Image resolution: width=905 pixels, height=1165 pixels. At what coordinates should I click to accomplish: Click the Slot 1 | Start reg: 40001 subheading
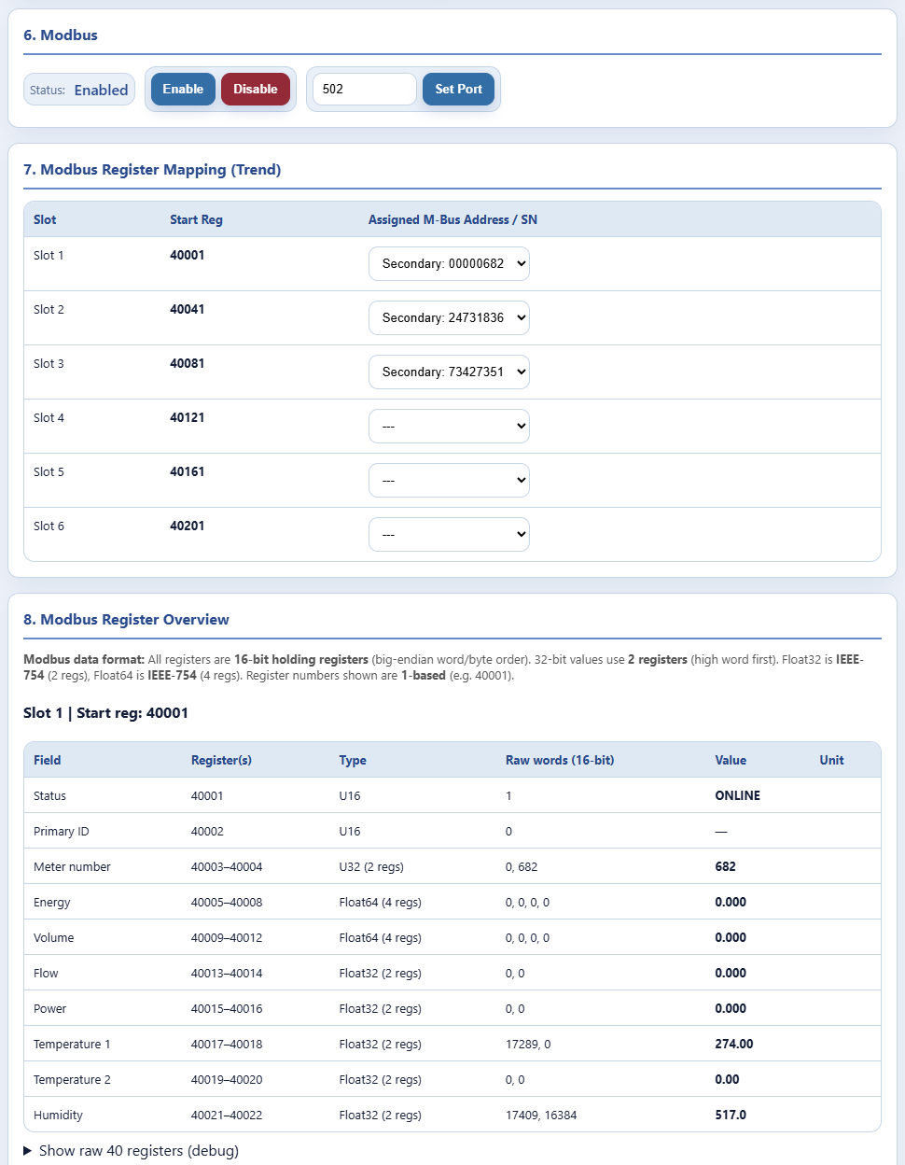click(105, 712)
